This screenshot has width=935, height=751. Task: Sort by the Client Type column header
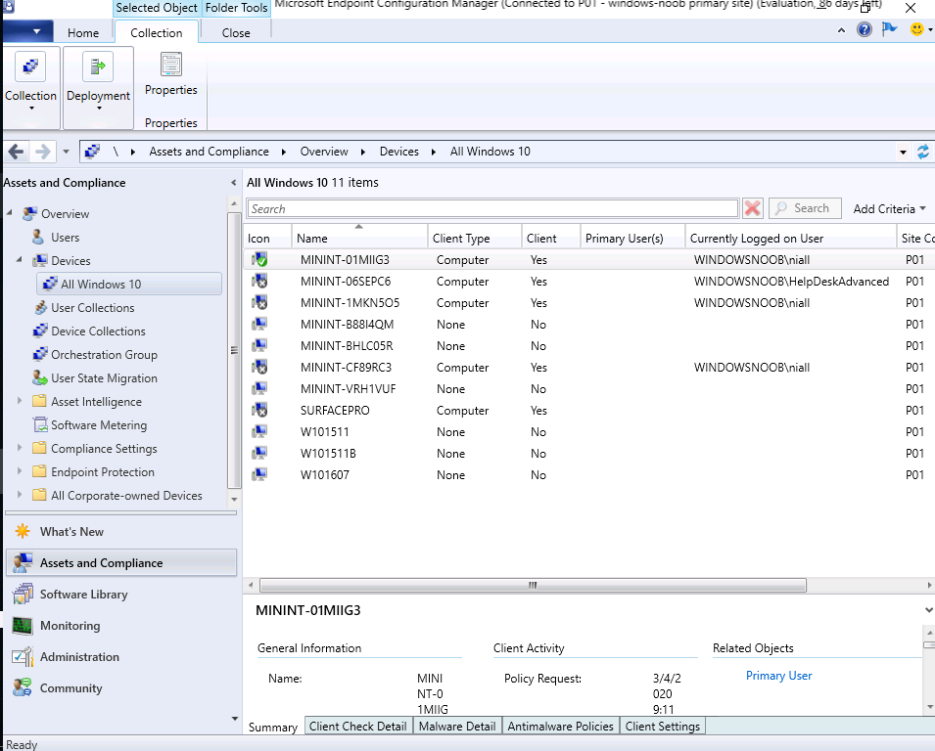(x=475, y=238)
